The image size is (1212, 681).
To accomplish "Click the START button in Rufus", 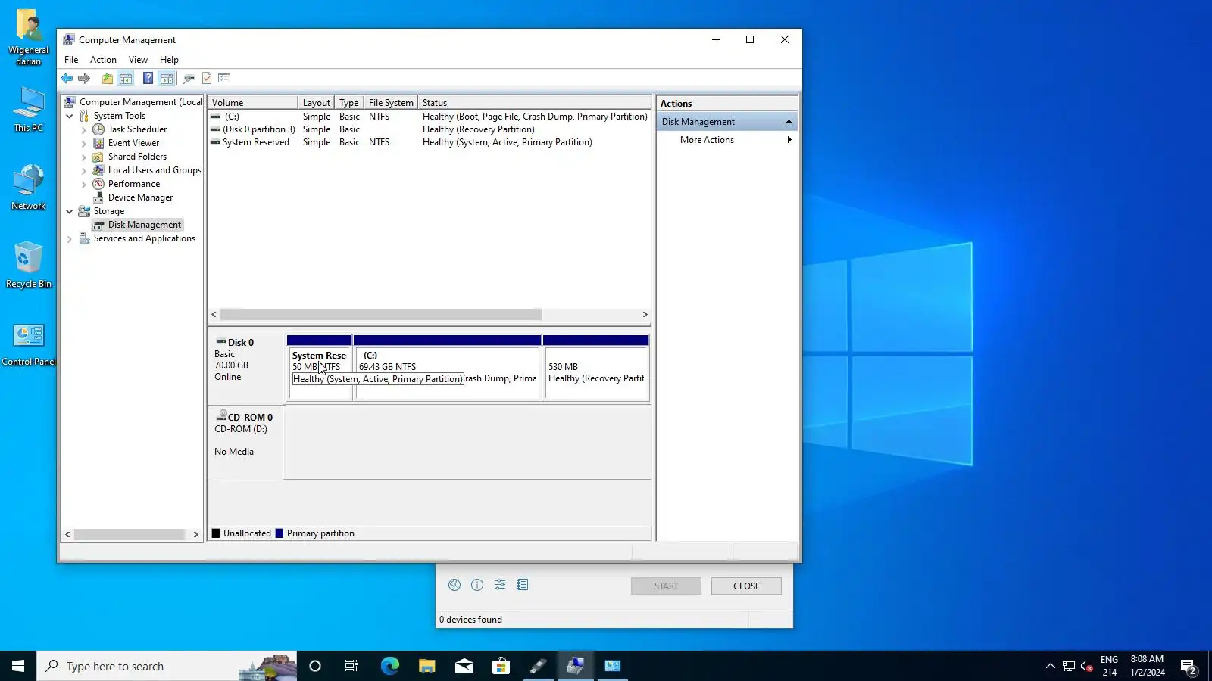I will pyautogui.click(x=666, y=586).
